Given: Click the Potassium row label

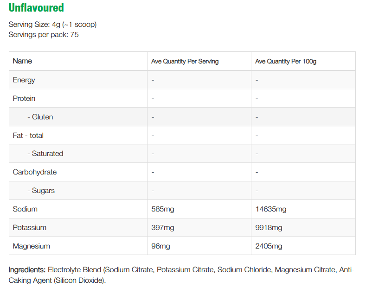Looking at the screenshot, I should [30, 228].
